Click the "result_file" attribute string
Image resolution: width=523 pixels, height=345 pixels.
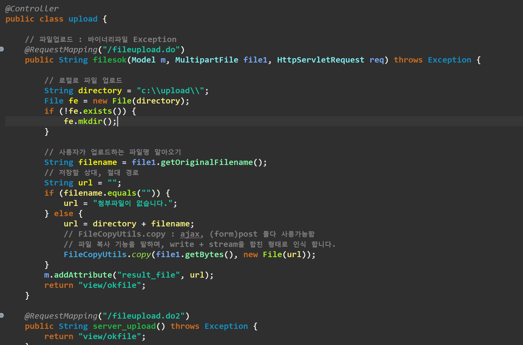pos(148,275)
